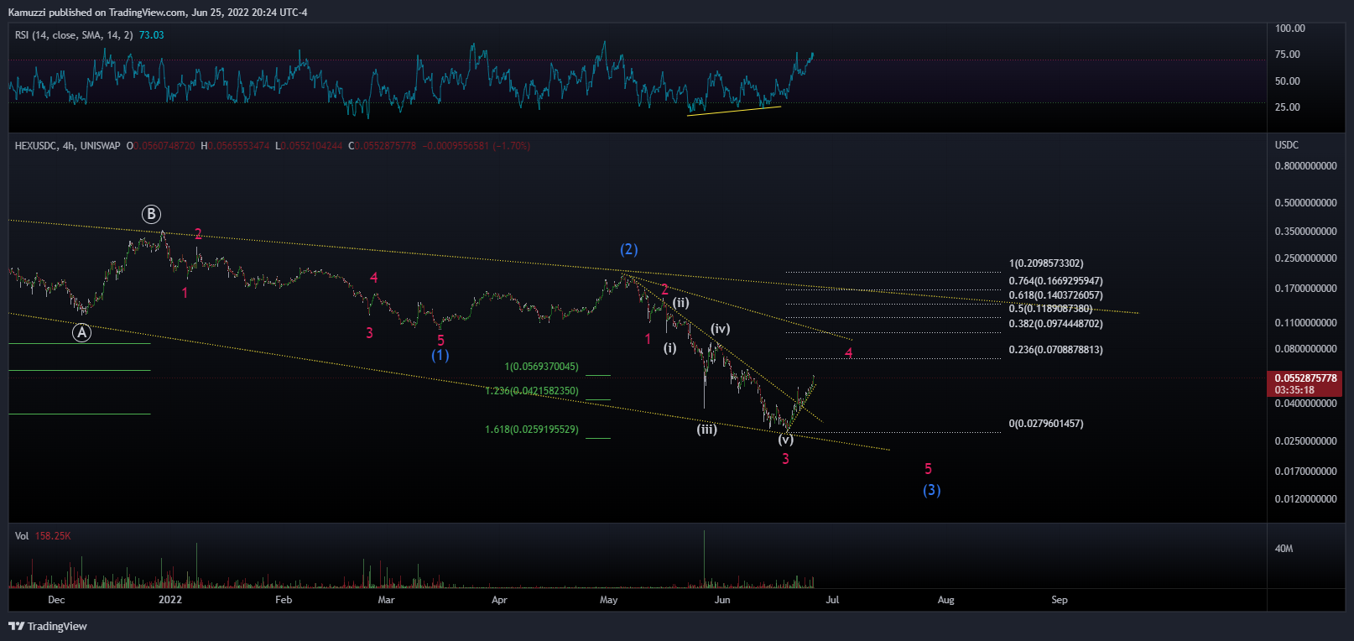The image size is (1354, 641).
Task: Click the high price value 0.0565553474
Action: click(238, 146)
